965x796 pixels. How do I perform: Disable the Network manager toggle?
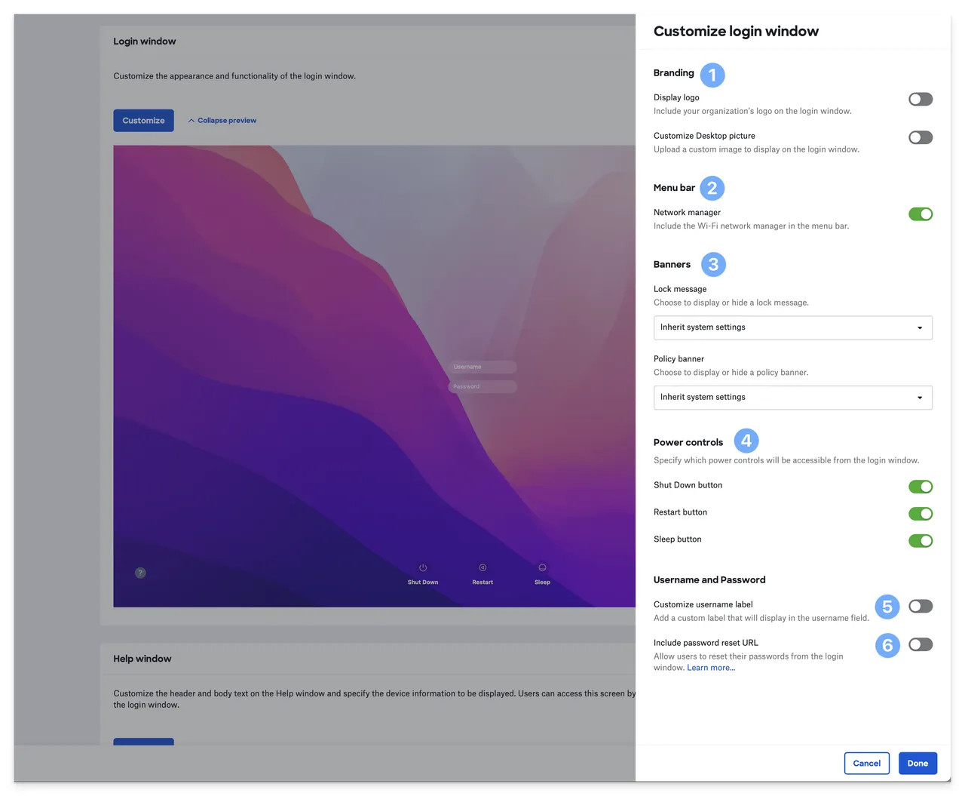921,214
